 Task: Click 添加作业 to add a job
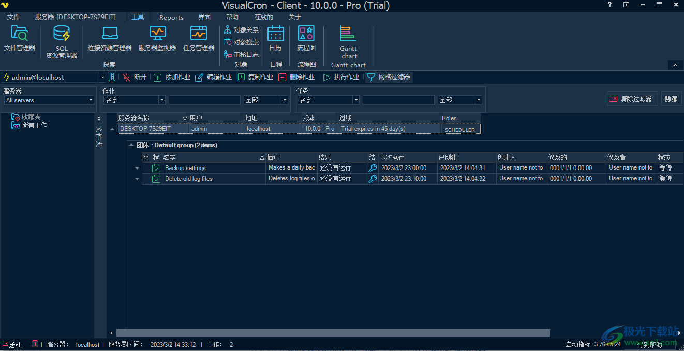tap(172, 77)
